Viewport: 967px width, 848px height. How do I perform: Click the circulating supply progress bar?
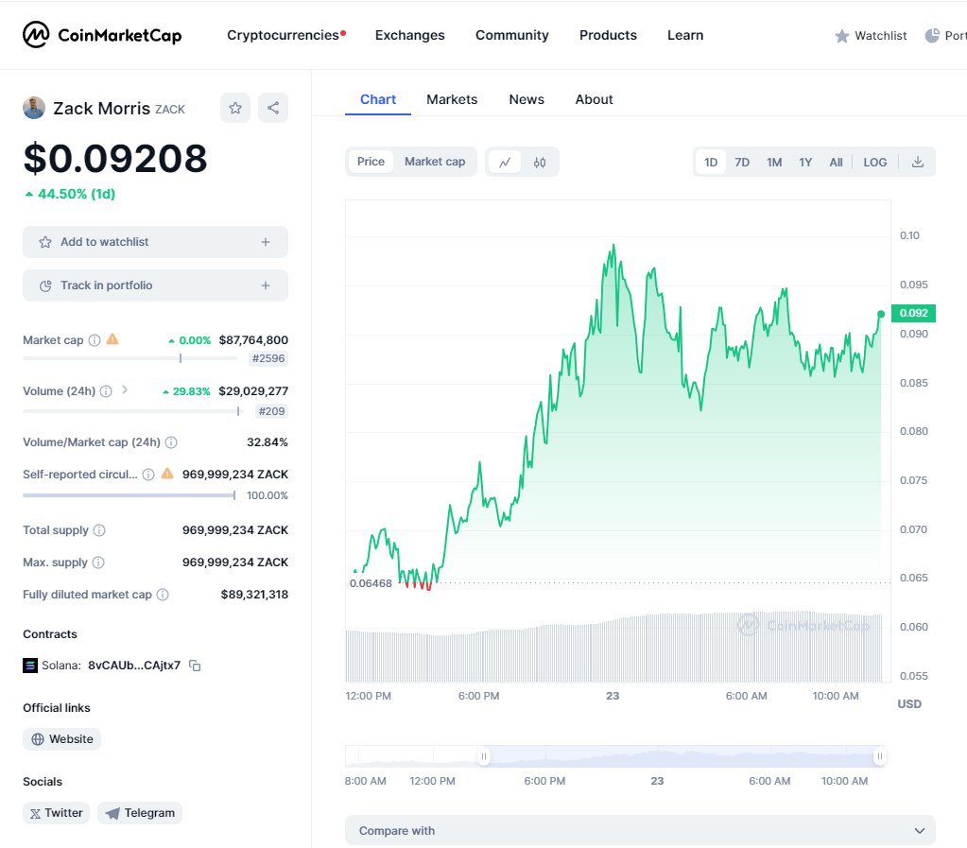click(x=129, y=495)
